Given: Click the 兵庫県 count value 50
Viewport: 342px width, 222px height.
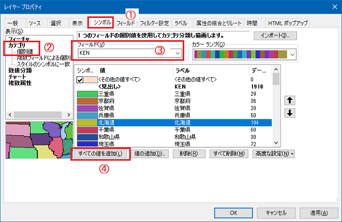Looking at the screenshot, I should 253,115.
